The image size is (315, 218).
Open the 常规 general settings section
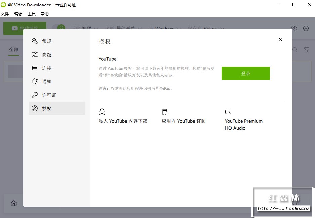click(57, 41)
